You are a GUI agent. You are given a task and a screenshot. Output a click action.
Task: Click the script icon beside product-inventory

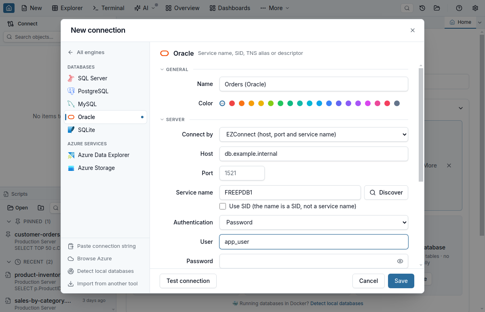pyautogui.click(x=8, y=275)
